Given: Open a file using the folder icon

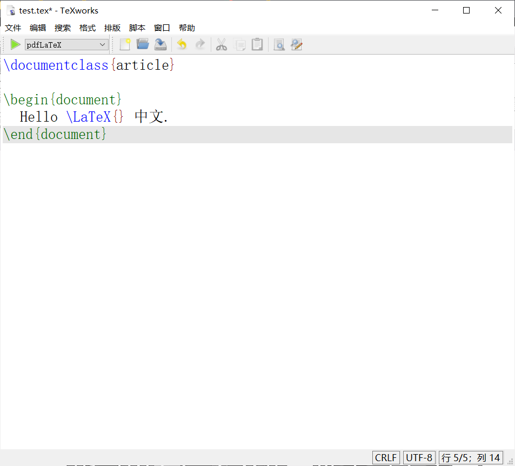Looking at the screenshot, I should pyautogui.click(x=143, y=44).
